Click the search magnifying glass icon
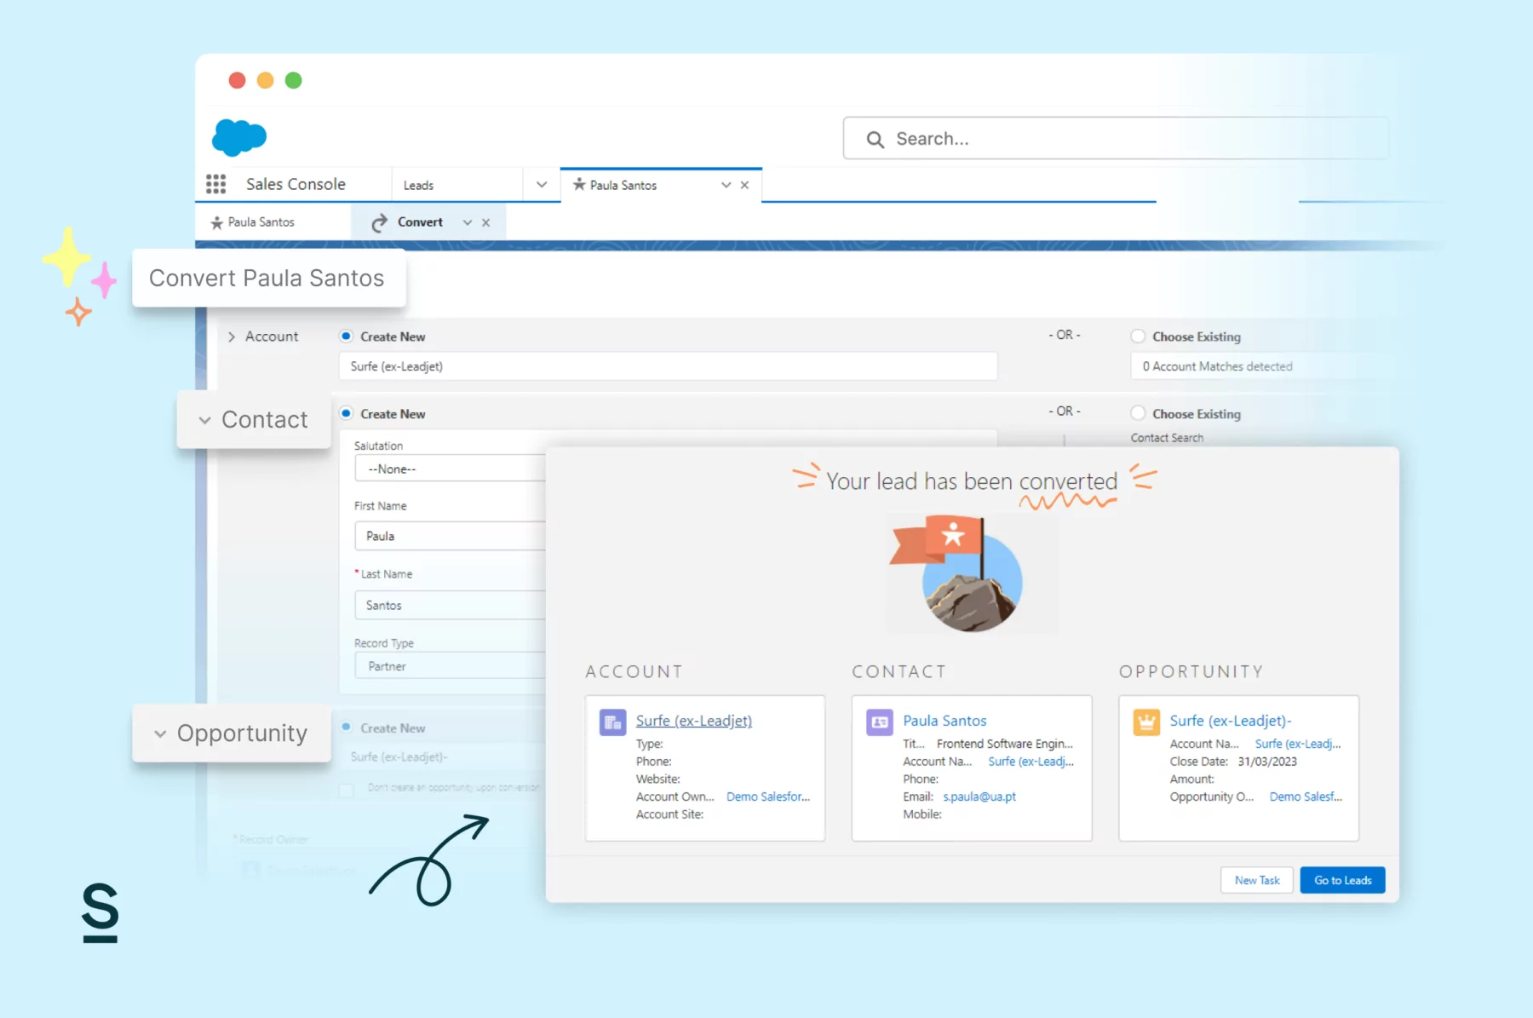 [x=876, y=139]
